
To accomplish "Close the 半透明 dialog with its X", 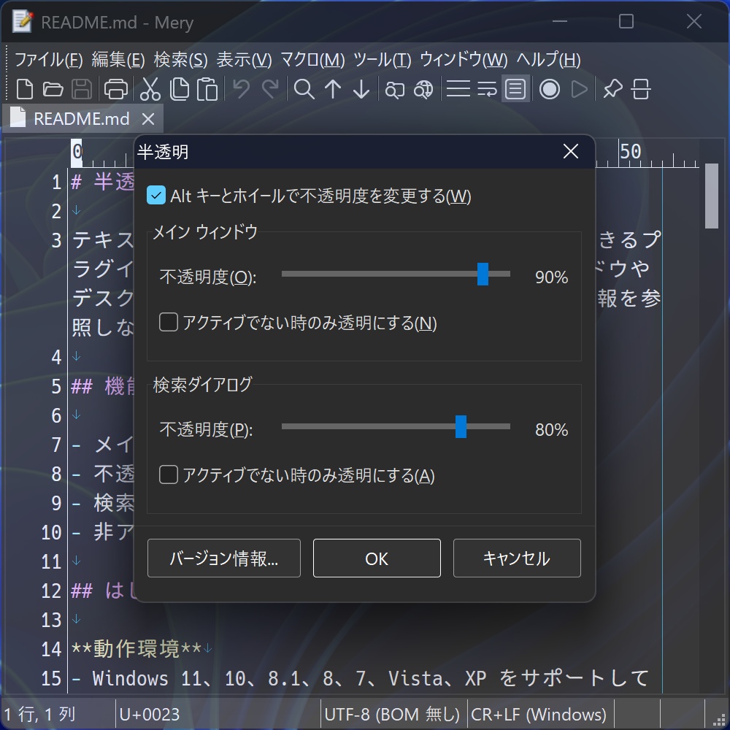I will click(571, 151).
